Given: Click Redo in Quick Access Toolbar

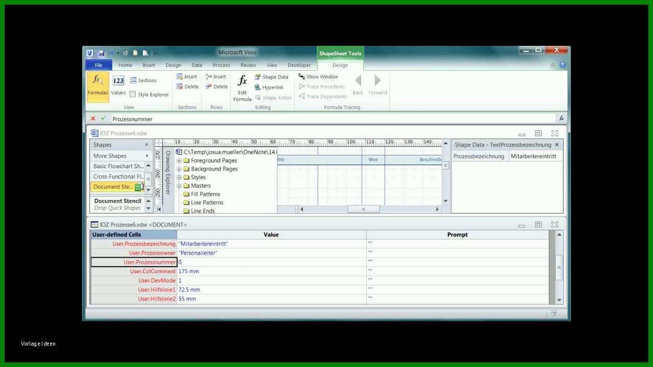Looking at the screenshot, I should tap(125, 53).
